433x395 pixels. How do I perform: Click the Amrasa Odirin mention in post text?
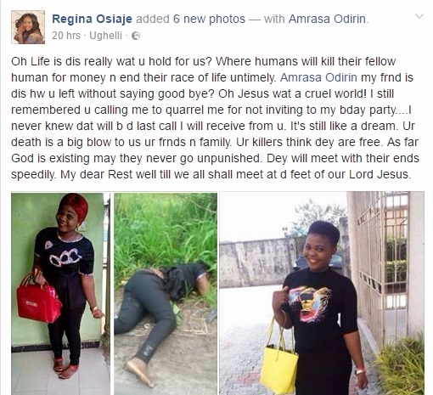point(318,77)
